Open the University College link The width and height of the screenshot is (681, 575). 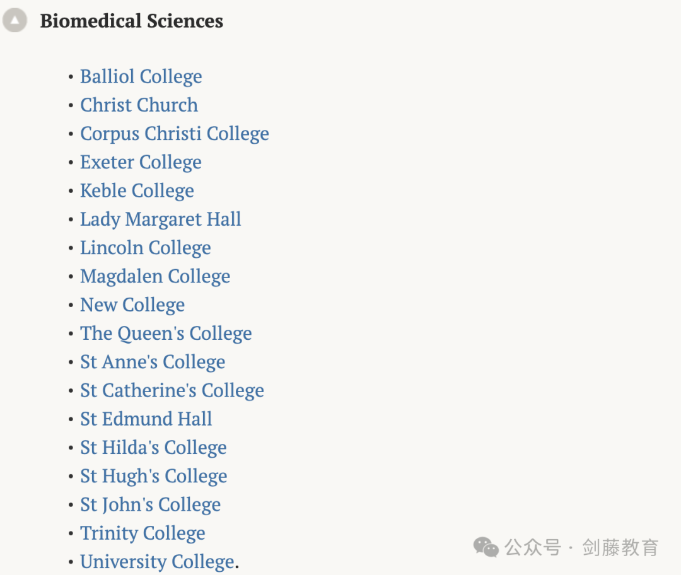(158, 562)
